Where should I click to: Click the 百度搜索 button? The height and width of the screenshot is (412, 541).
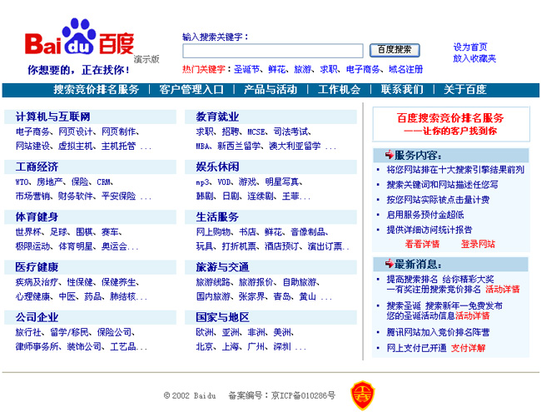coord(395,50)
